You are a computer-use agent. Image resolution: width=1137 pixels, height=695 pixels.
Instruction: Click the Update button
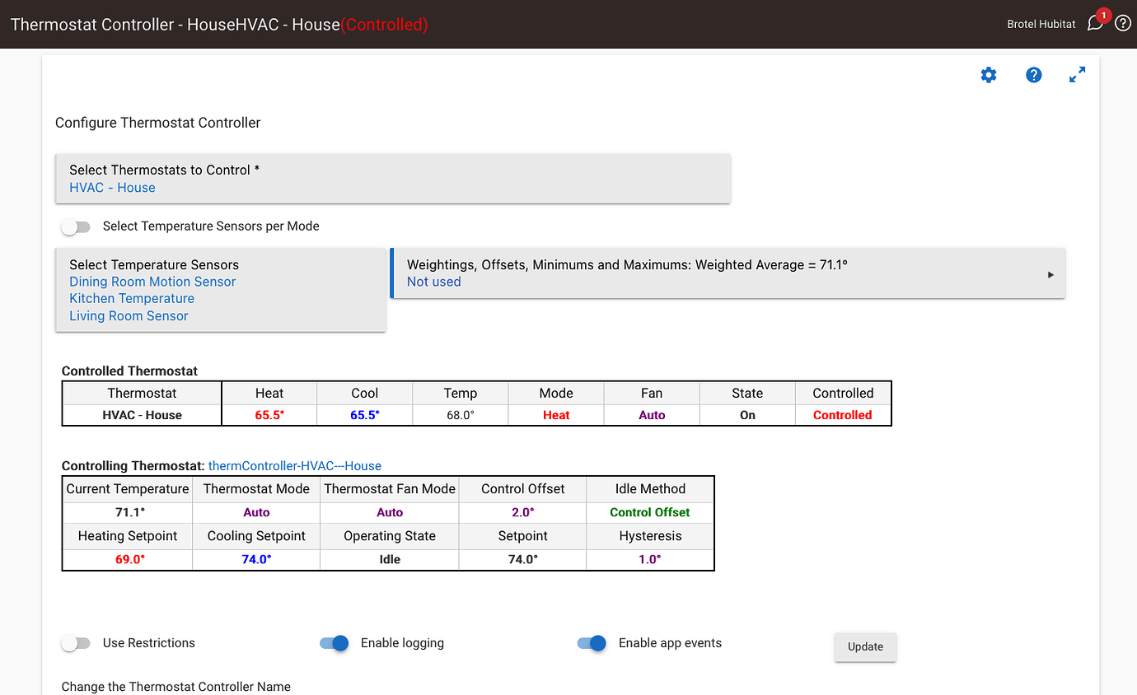point(864,647)
